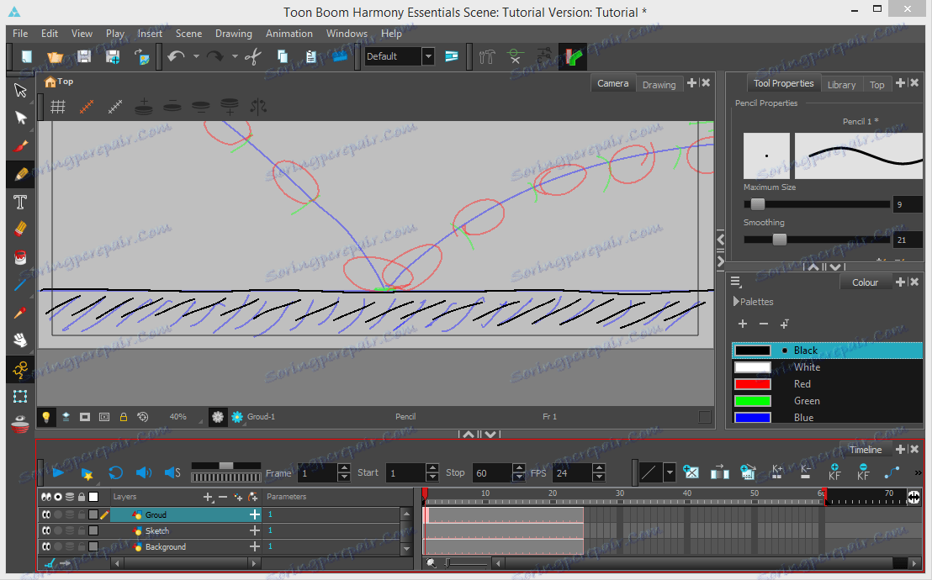Toggle visibility of the Background layer

pyautogui.click(x=47, y=547)
